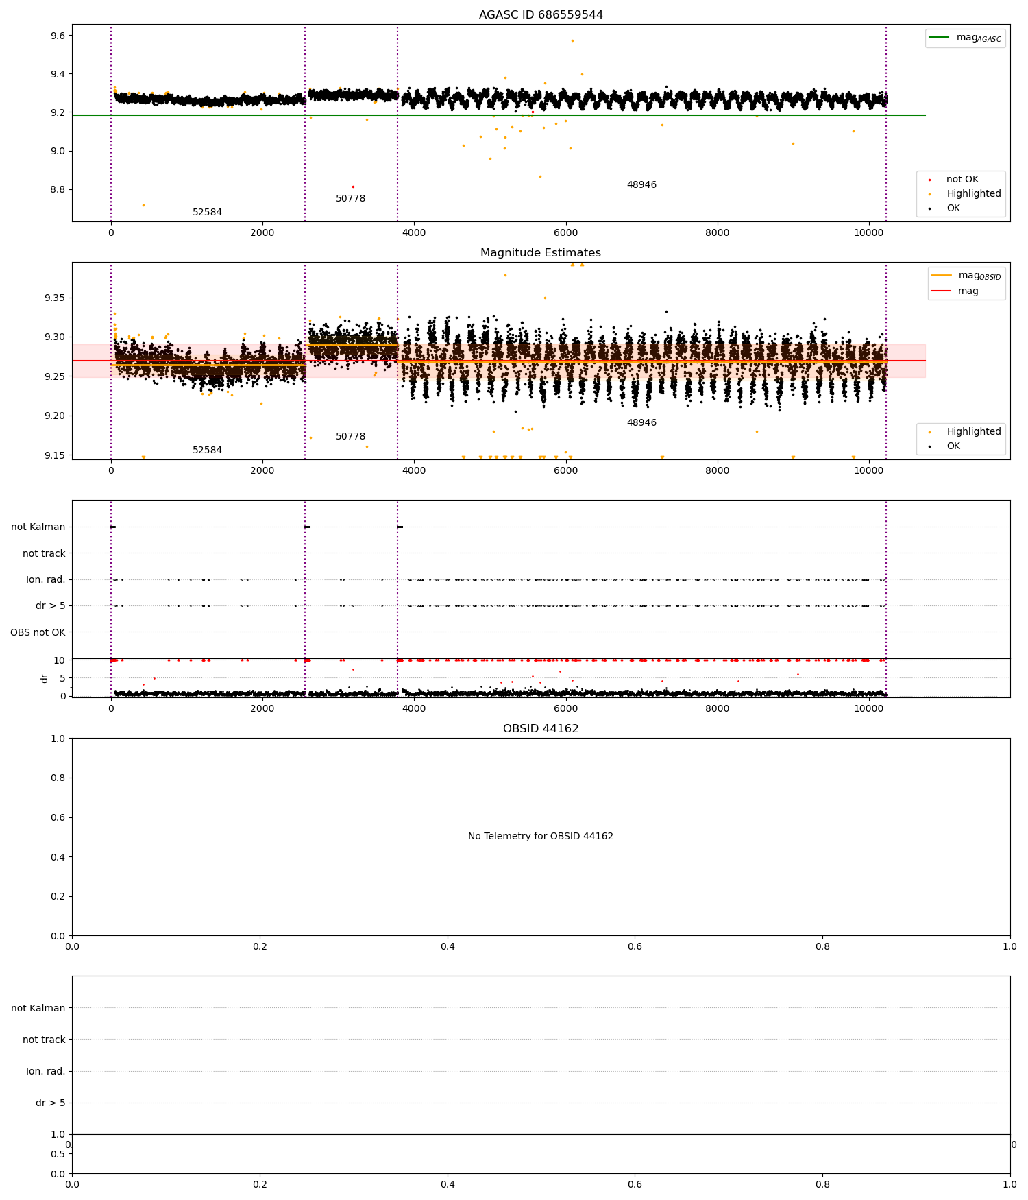Image resolution: width=1028 pixels, height=1200 pixels.
Task: Click '52584' label in Magnitude Estimates plot
Action: click(207, 451)
